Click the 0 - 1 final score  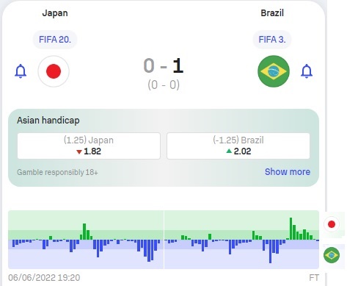164,65
